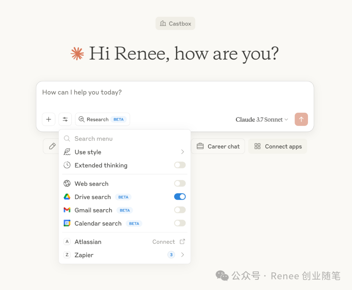
Task: Click the Web search globe icon
Action: pos(67,183)
